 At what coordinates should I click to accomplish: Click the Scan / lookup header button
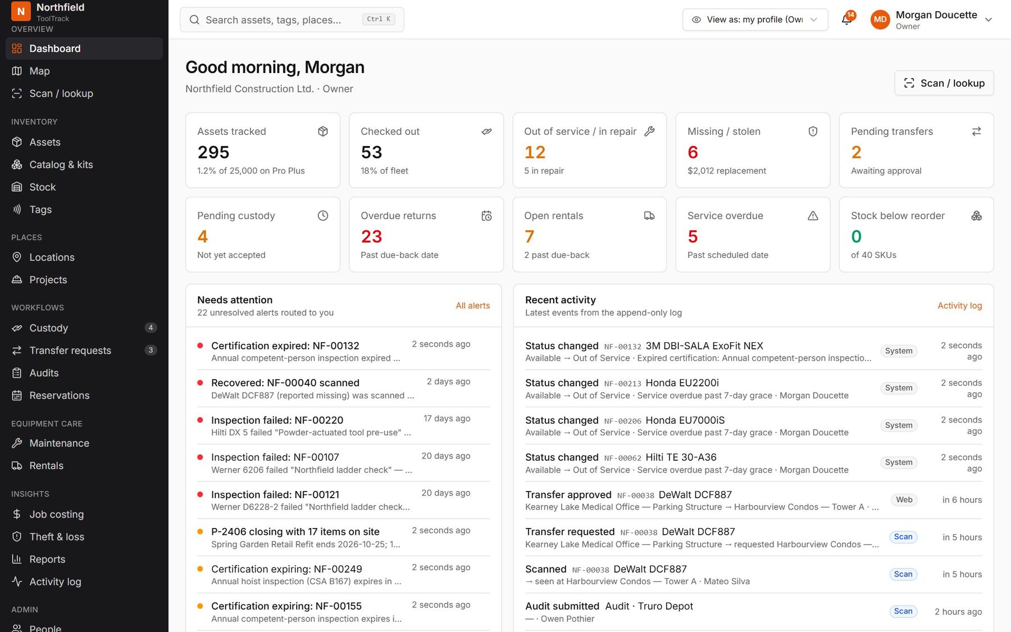[944, 83]
